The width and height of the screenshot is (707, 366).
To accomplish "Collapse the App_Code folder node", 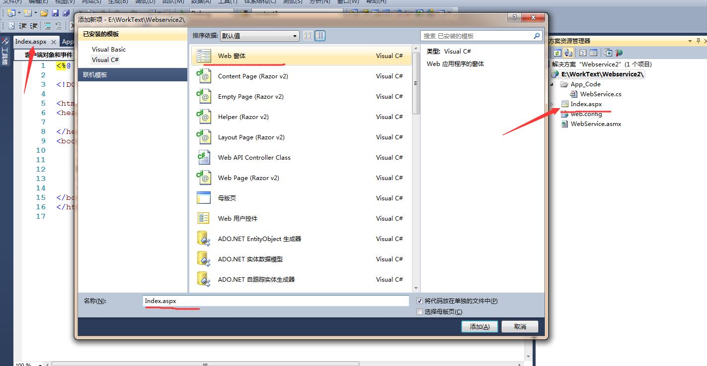I will pyautogui.click(x=552, y=84).
